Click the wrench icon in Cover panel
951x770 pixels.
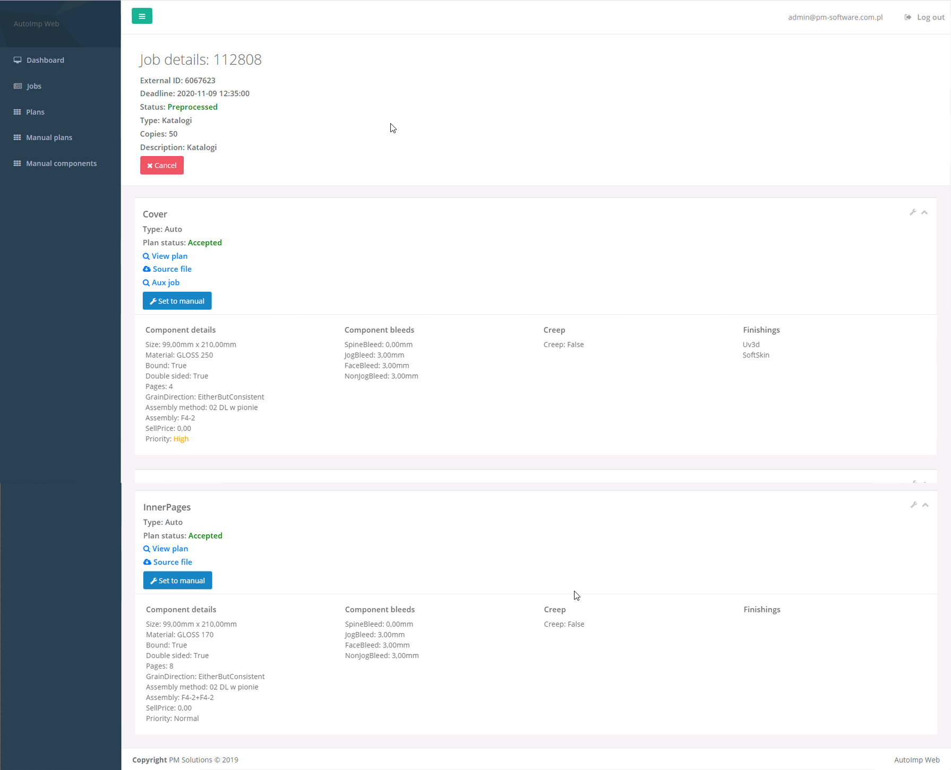pyautogui.click(x=913, y=212)
